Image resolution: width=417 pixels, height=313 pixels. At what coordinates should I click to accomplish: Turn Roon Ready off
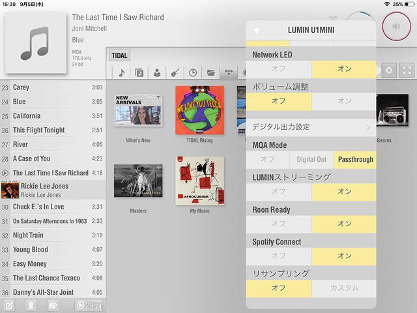pos(278,224)
